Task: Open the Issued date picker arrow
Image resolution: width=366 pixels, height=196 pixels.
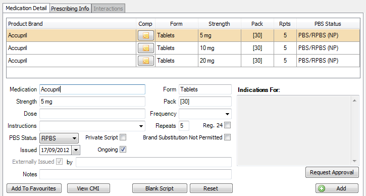Action: tap(76, 150)
